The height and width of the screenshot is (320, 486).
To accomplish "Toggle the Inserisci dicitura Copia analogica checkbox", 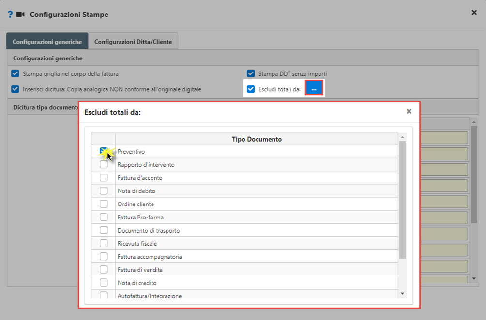I will [x=15, y=89].
